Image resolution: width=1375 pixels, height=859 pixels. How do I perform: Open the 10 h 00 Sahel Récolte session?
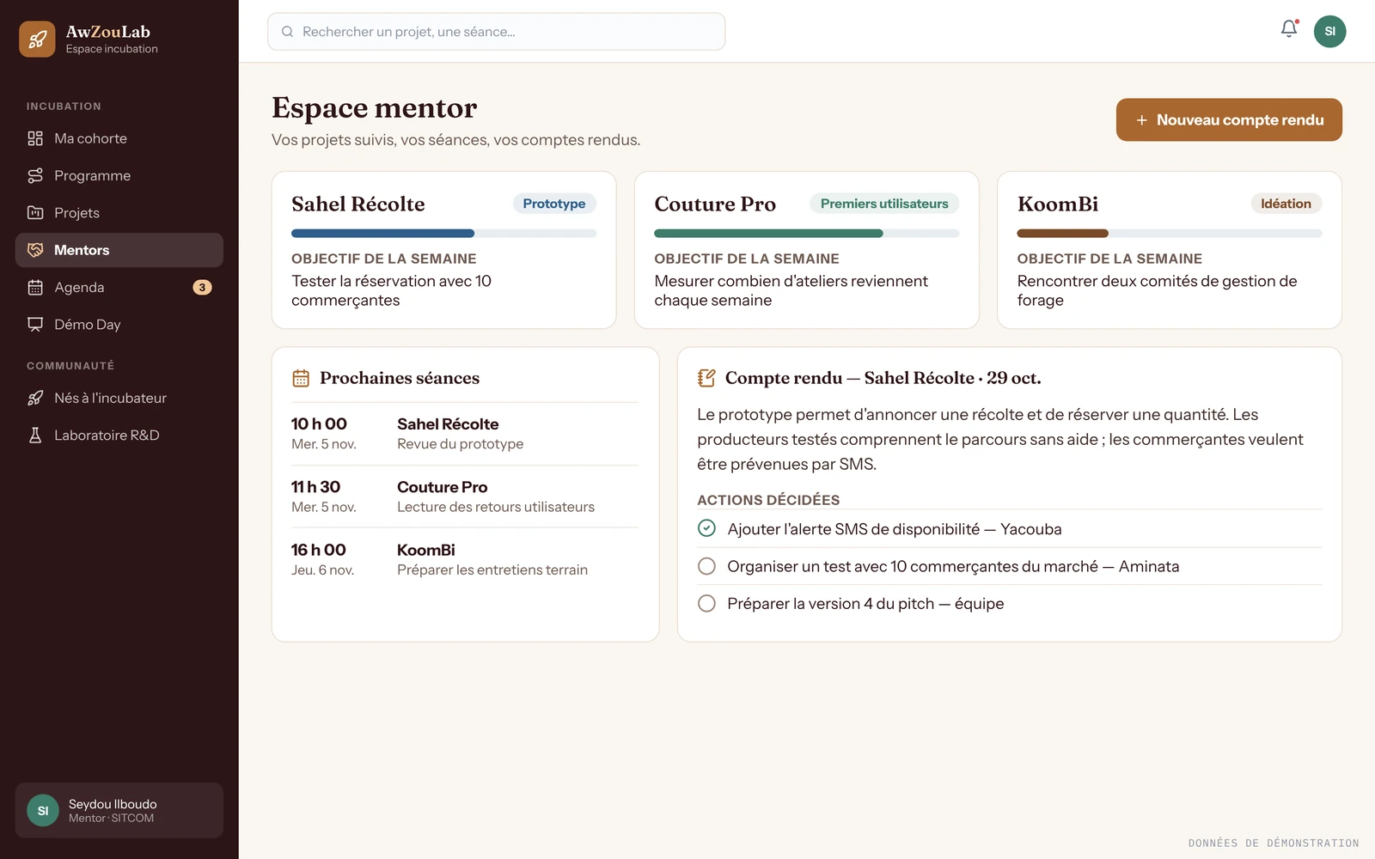point(465,434)
